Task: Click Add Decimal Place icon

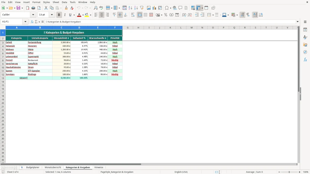Action: [184, 15]
